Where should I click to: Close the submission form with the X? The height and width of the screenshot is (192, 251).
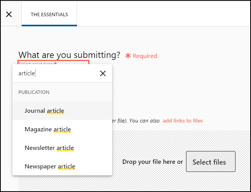(9, 15)
